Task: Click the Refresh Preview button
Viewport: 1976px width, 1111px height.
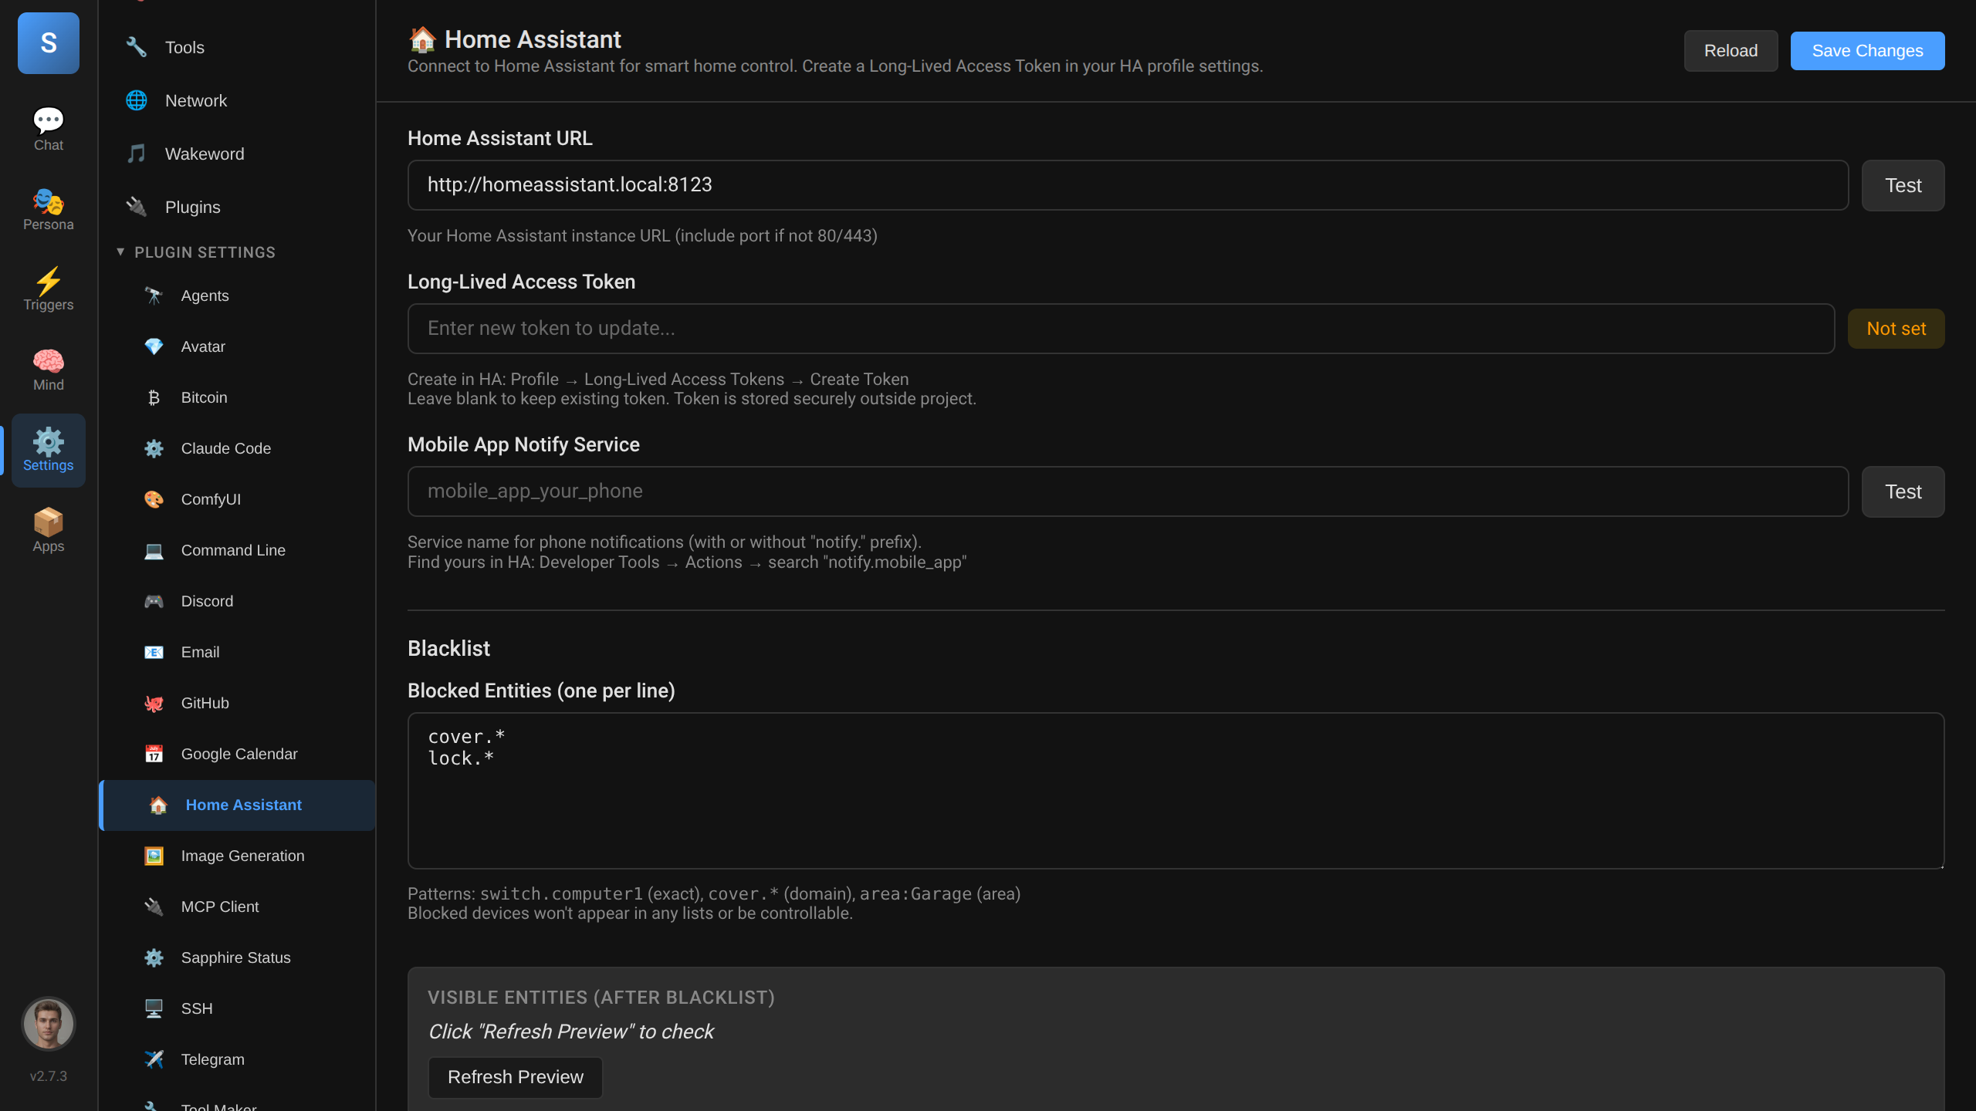Action: pos(516,1077)
